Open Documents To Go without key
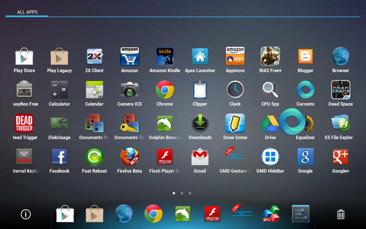The image size is (366, 229). tap(94, 123)
